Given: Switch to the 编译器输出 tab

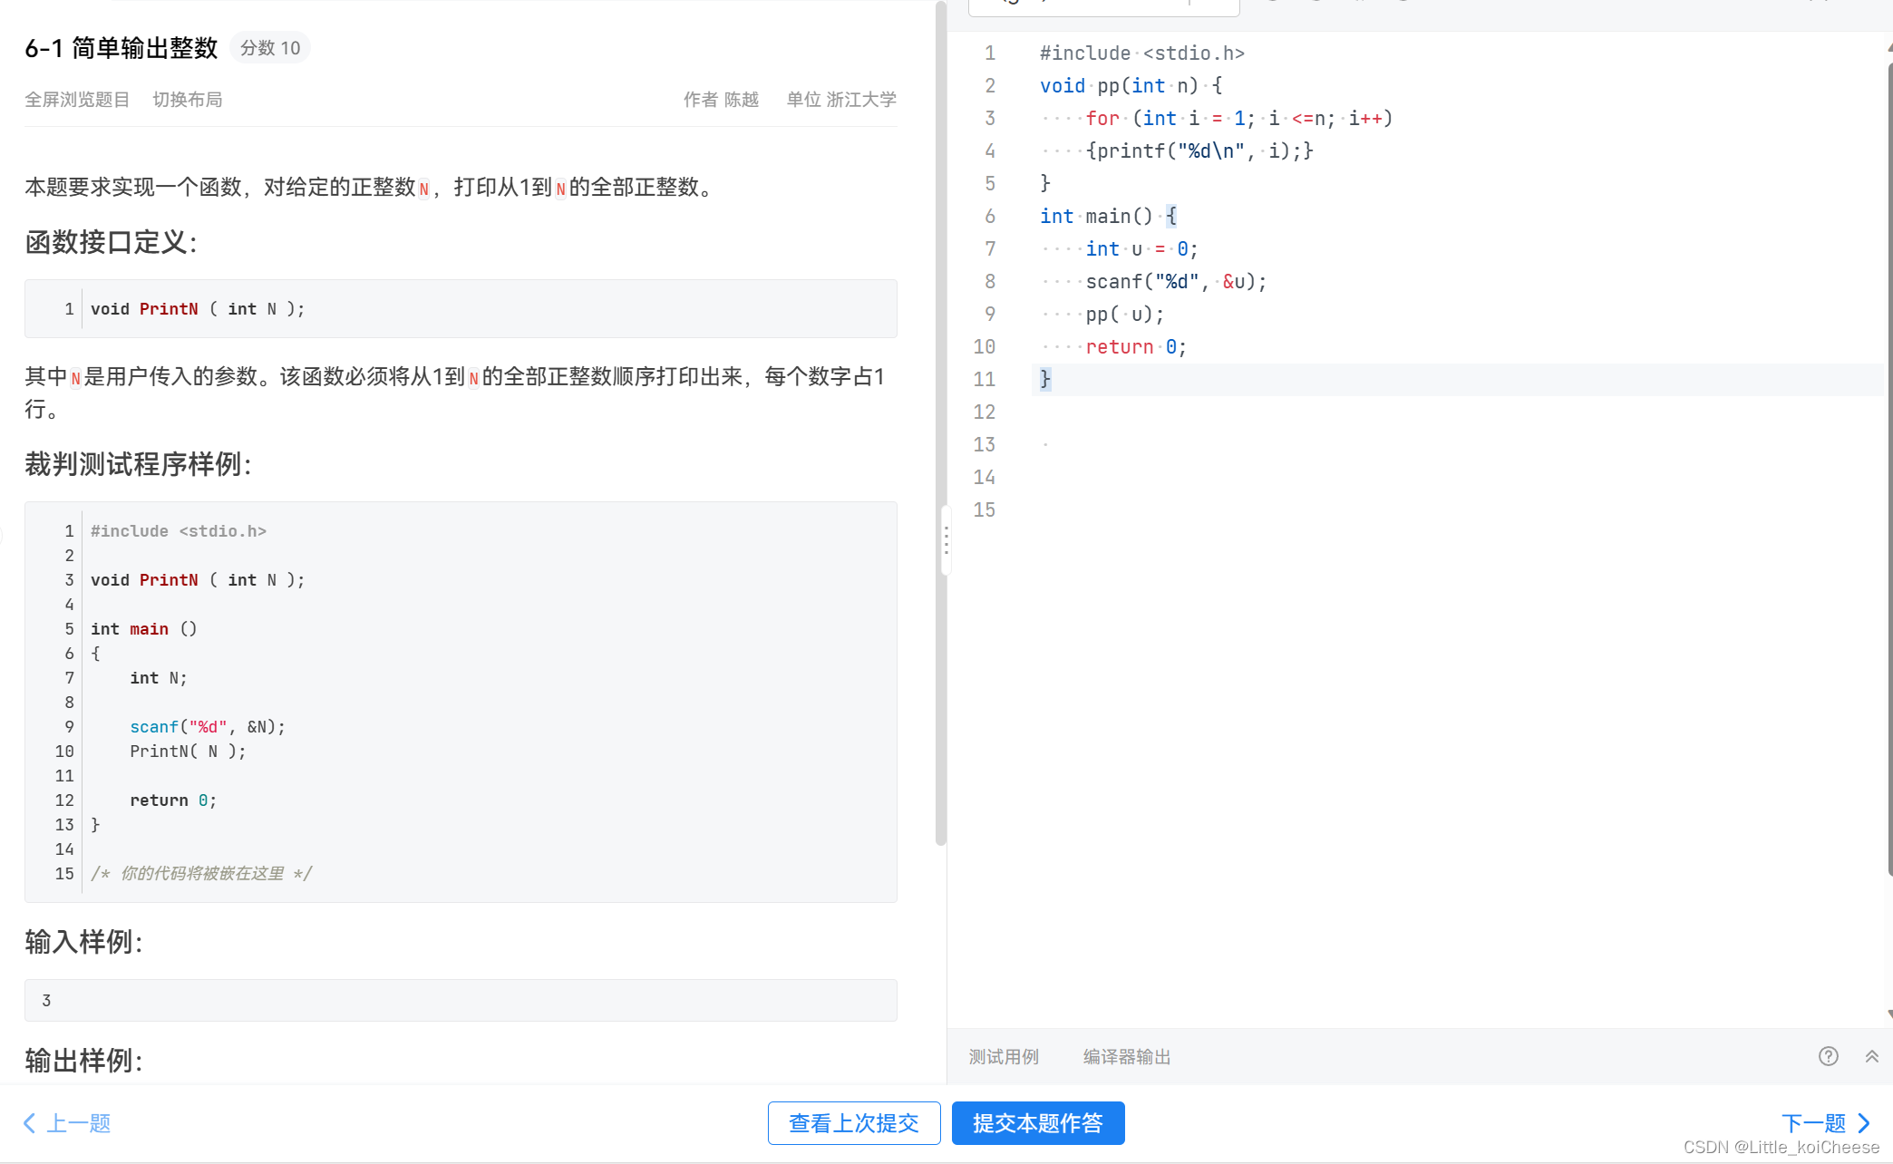Looking at the screenshot, I should coord(1125,1056).
